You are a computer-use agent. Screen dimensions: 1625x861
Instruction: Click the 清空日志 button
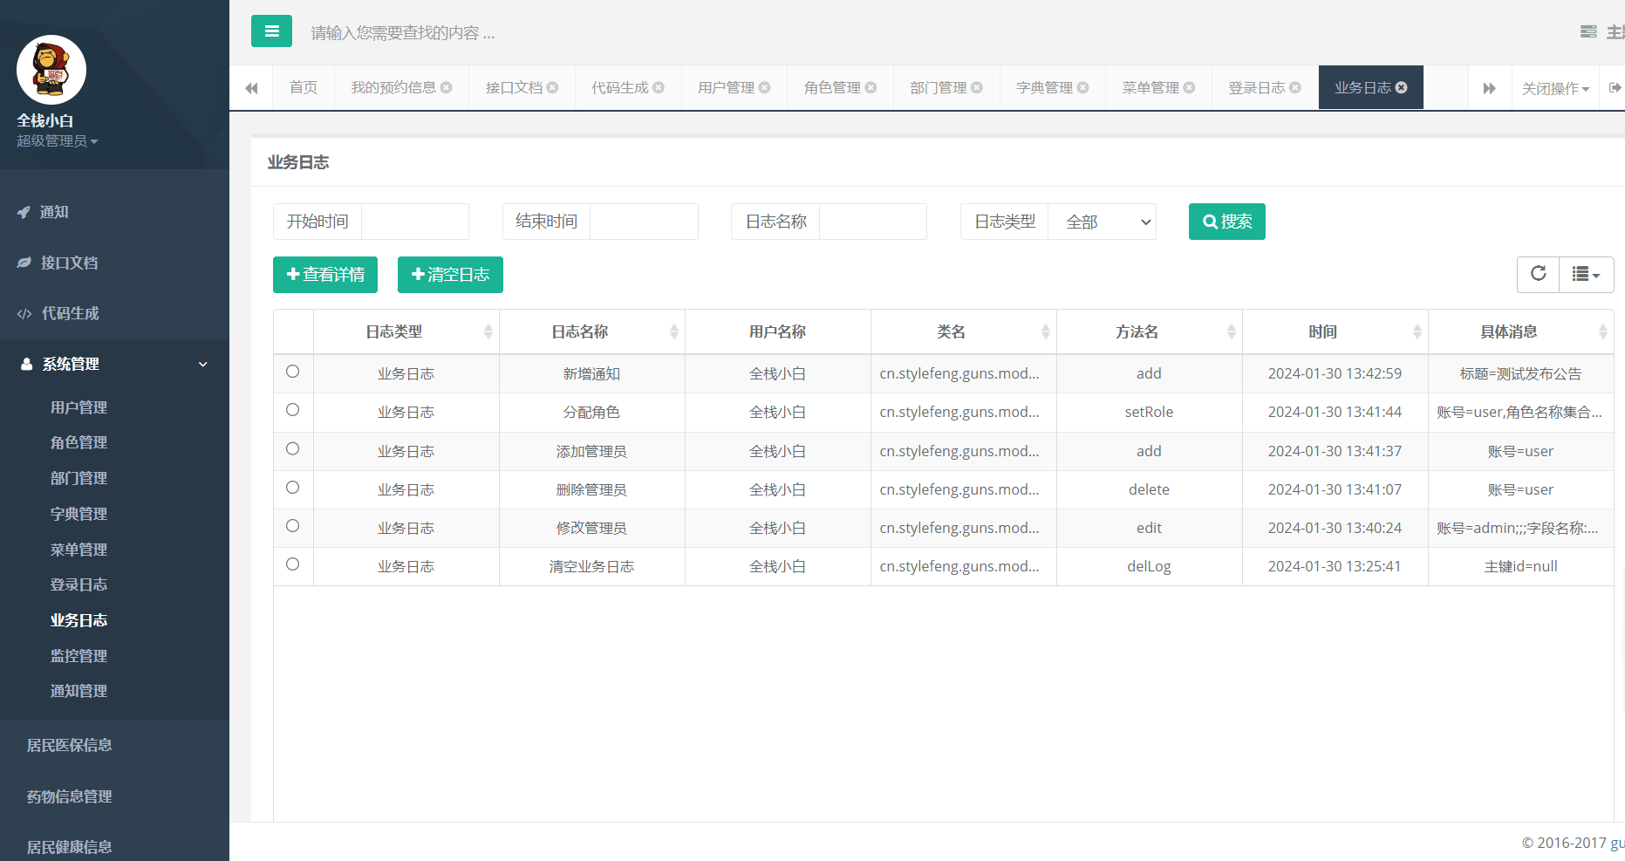(x=450, y=275)
